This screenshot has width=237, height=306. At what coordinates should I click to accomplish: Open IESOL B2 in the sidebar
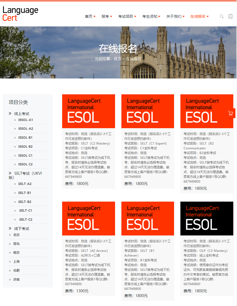pos(25,147)
